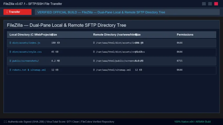Click 180 KB local size cell
223x125 pixels.
pyautogui.click(x=55, y=43)
